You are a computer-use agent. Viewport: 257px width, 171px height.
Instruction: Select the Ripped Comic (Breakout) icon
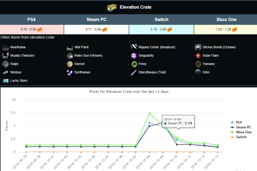(x=134, y=47)
